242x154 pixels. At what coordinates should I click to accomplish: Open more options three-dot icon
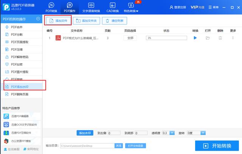233,38
